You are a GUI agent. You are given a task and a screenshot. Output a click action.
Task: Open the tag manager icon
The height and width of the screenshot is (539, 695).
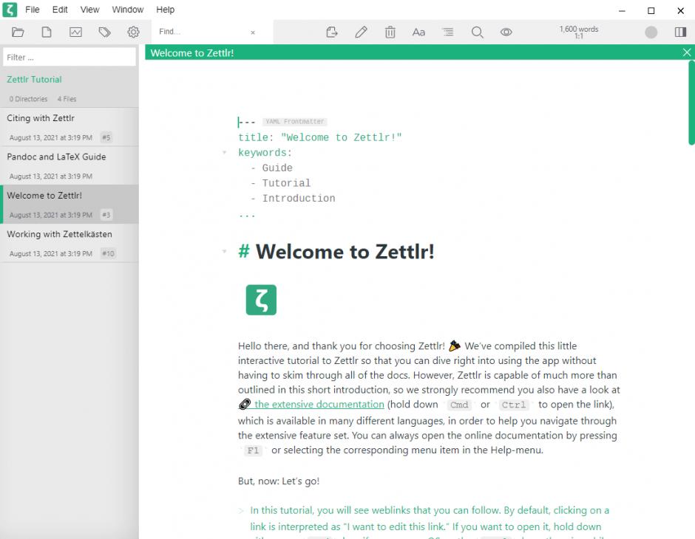pos(104,32)
